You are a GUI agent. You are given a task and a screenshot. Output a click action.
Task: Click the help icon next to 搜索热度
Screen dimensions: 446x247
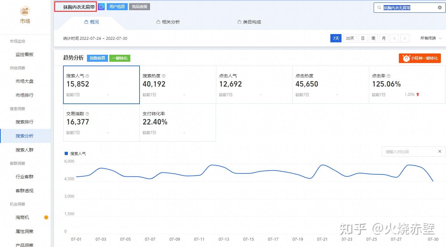click(164, 76)
